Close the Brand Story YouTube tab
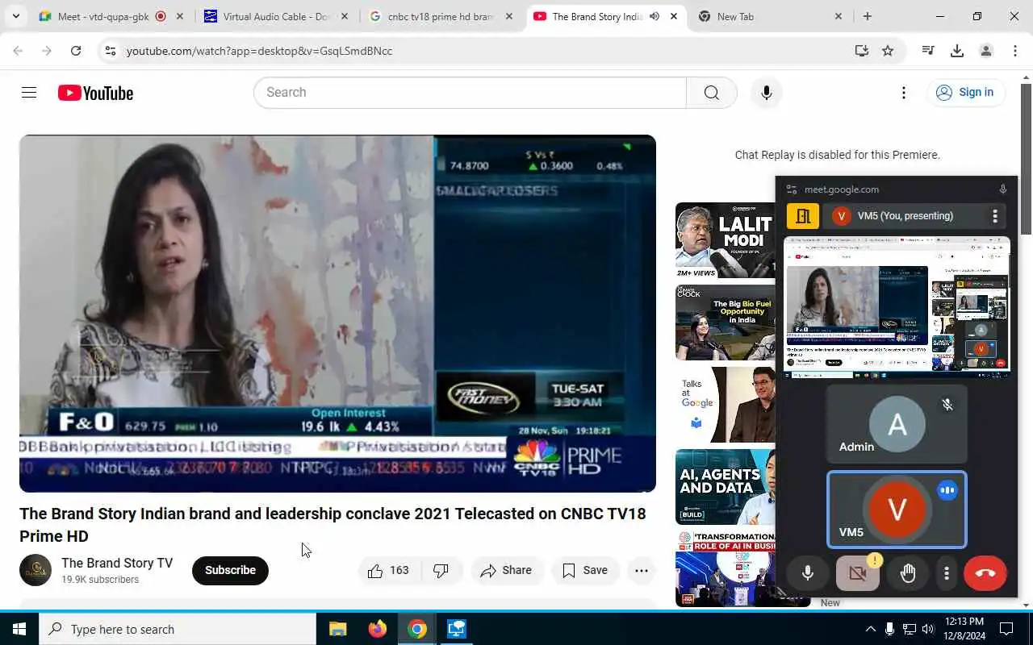 (x=674, y=16)
